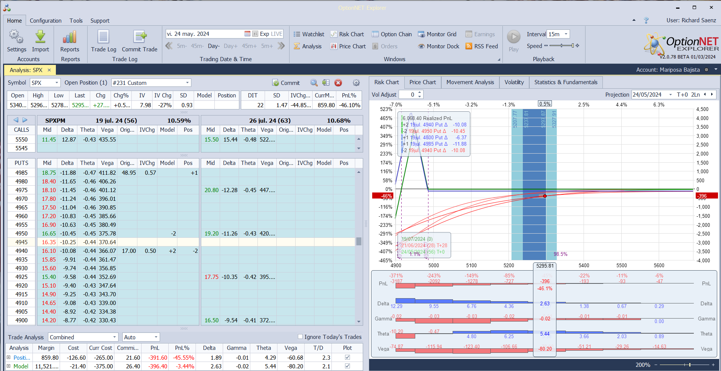Expand the Position row in Trade Analysis
This screenshot has width=721, height=371.
pyautogui.click(x=9, y=357)
